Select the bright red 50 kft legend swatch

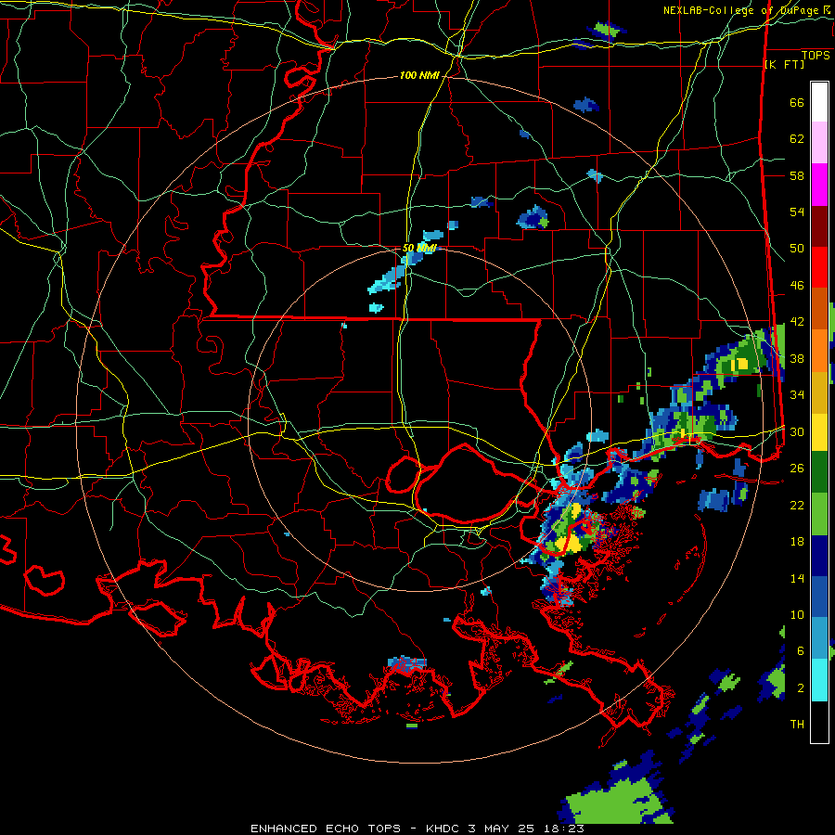(819, 267)
